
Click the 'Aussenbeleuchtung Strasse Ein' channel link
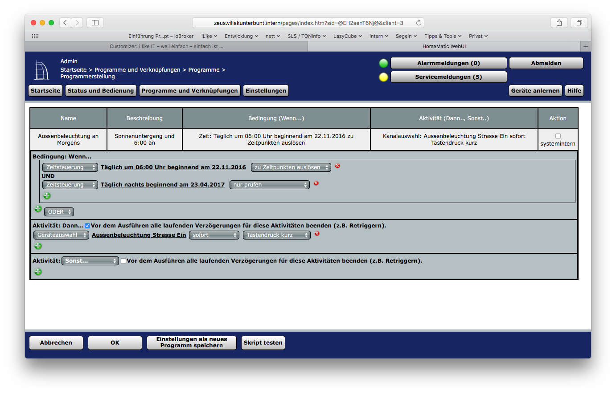[x=139, y=235]
